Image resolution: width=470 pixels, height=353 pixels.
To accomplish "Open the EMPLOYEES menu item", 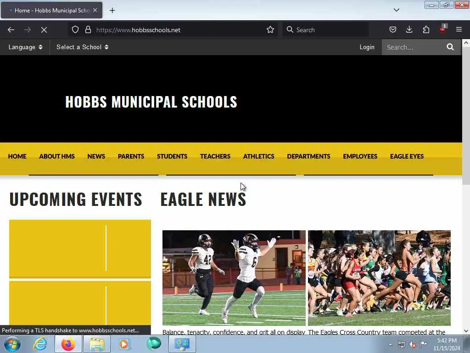I will tap(360, 156).
